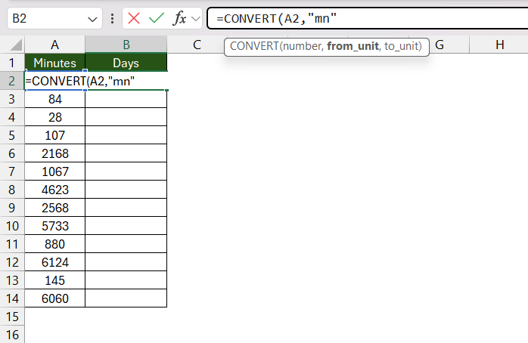This screenshot has height=343, width=528.
Task: Select row 10 header
Action: tap(12, 226)
